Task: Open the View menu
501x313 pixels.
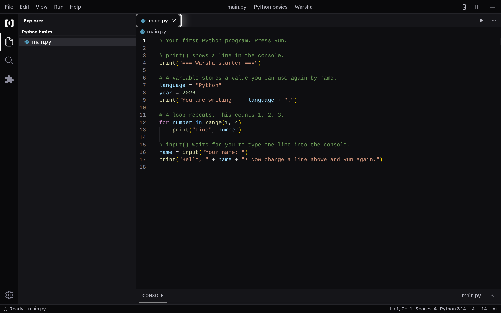Action: tap(41, 7)
